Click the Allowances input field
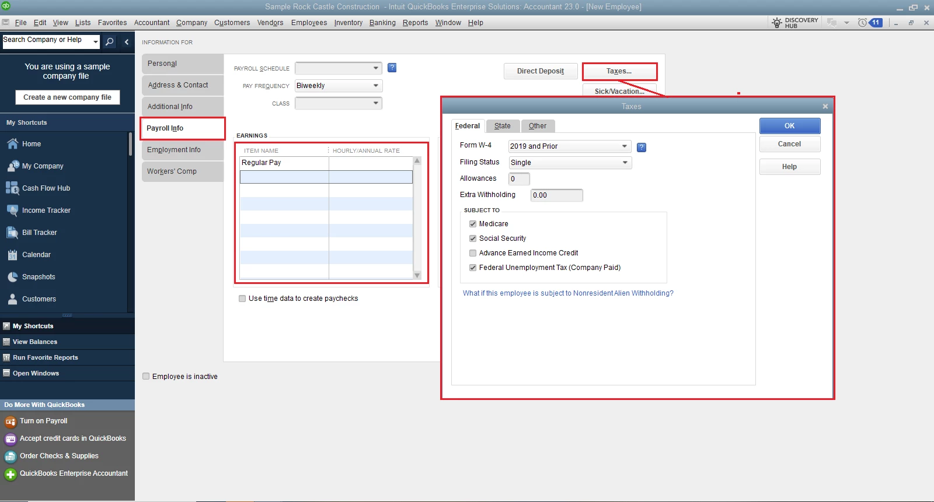The height and width of the screenshot is (502, 934). point(519,179)
